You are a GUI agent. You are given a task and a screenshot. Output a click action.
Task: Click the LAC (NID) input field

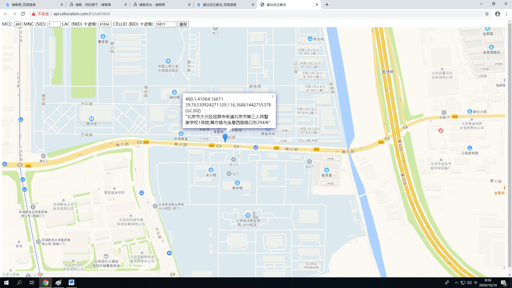(105, 24)
